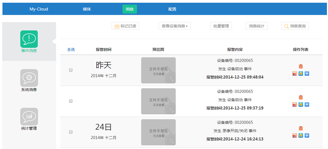The height and width of the screenshot is (149, 328).
Task: Open preview thumbnail of the 09:48:04 alarm
Action: 158,70
